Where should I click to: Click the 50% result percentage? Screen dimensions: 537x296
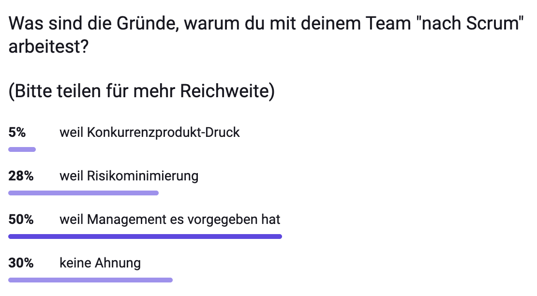pyautogui.click(x=21, y=220)
